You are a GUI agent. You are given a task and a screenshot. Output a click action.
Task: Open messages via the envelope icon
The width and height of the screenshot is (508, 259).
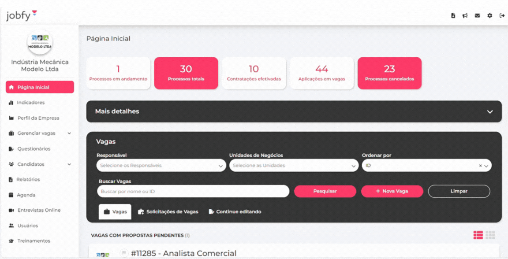pos(477,15)
